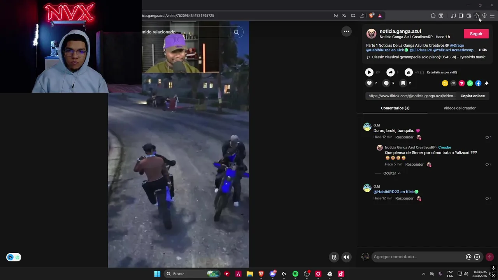Click the engagement info circle icon
This screenshot has height=280, width=498.
coord(422,72)
